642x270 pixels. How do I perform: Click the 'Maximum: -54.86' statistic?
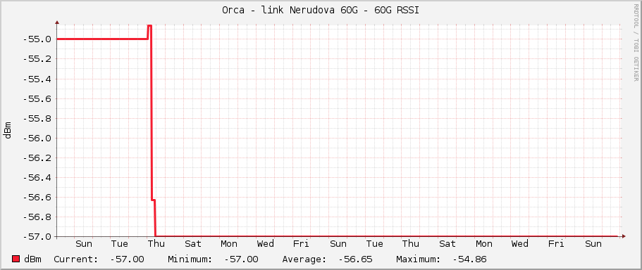coord(441,259)
